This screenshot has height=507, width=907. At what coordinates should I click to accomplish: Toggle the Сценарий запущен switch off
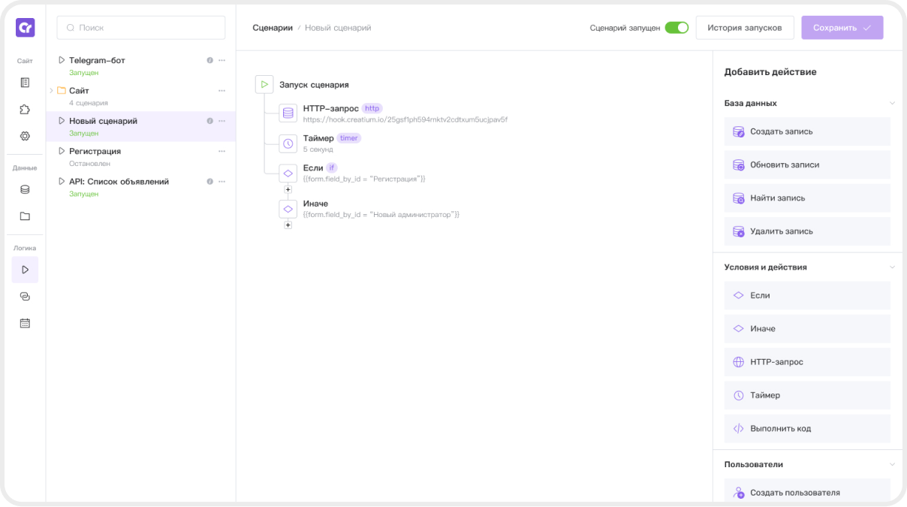coord(676,28)
